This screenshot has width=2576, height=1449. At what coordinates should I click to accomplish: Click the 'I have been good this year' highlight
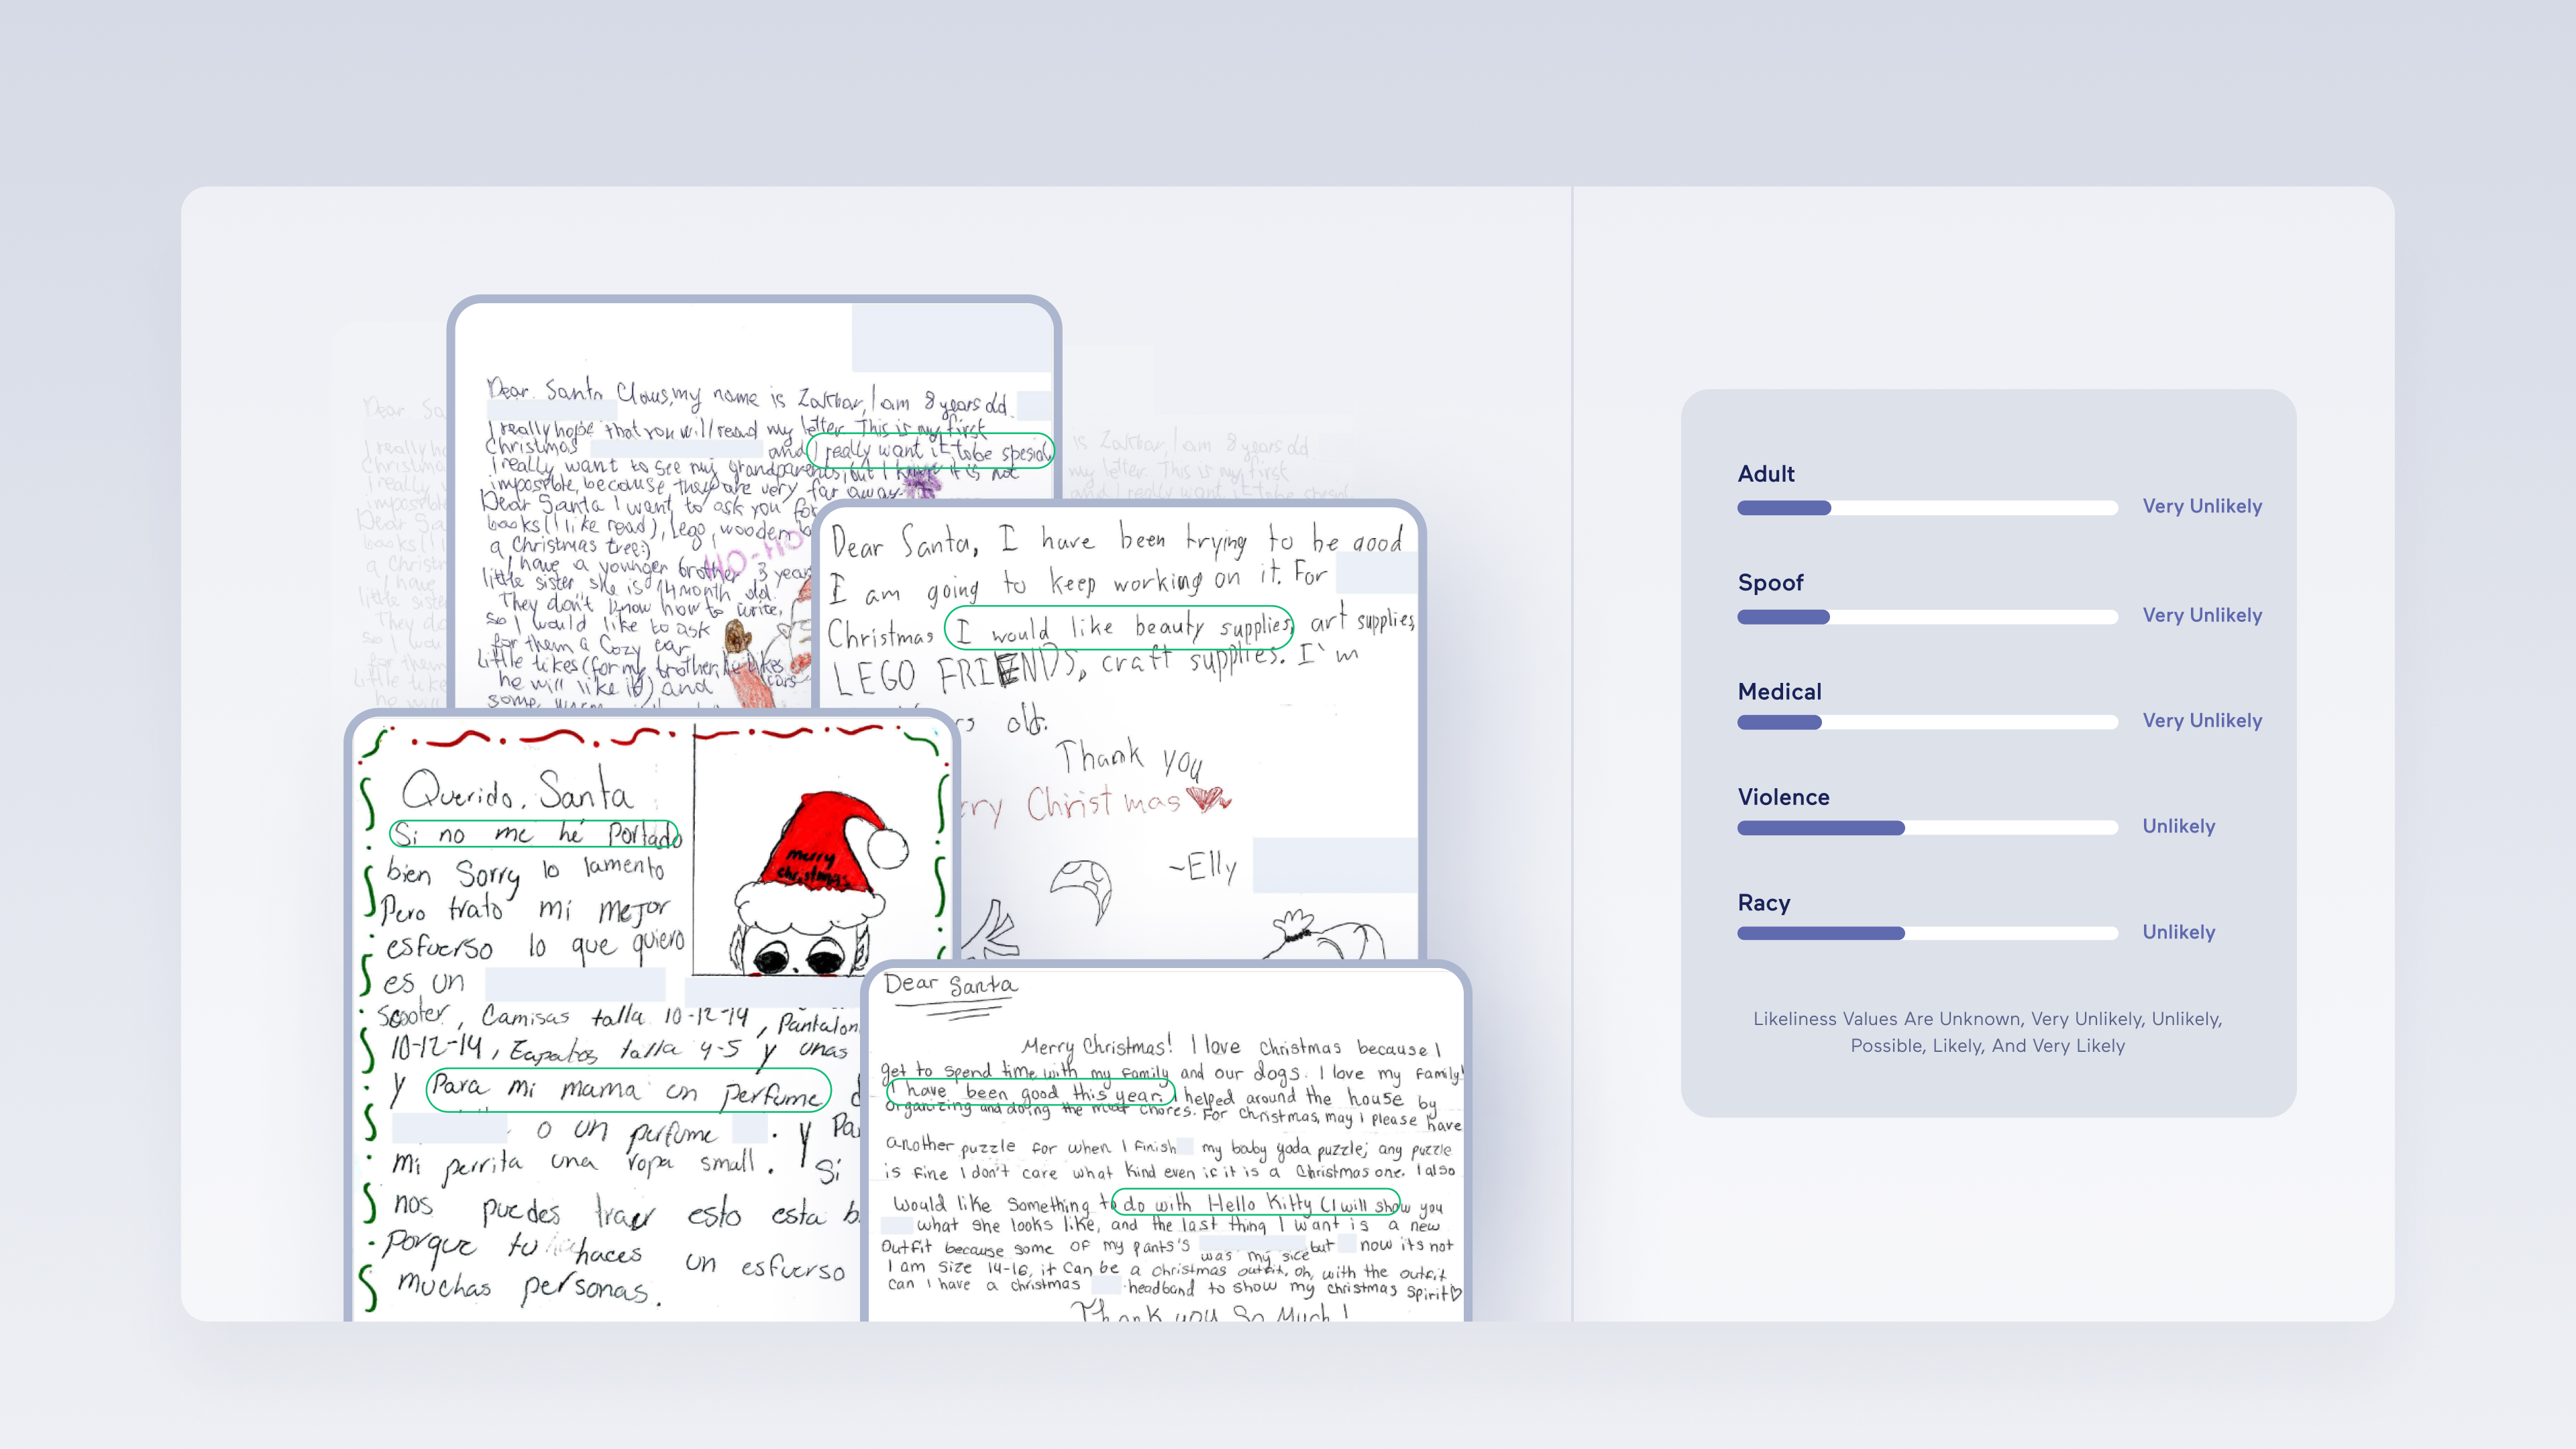click(x=1031, y=1093)
